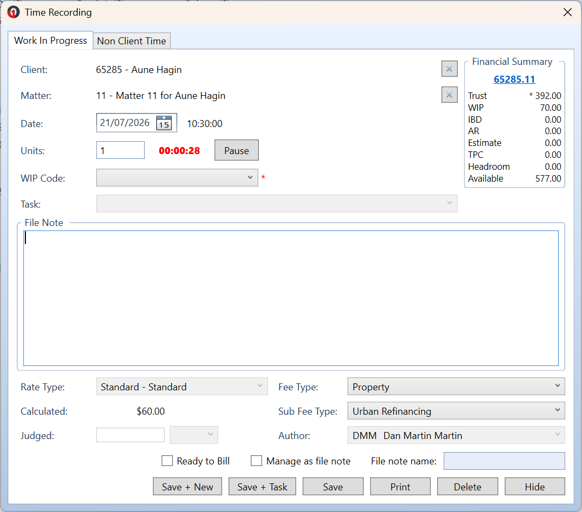The height and width of the screenshot is (512, 582).
Task: Click the time value 10:30:00
Action: [204, 124]
